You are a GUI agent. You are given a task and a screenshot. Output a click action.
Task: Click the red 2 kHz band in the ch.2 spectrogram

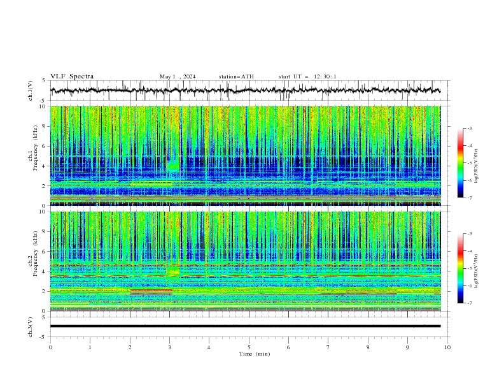click(x=151, y=291)
